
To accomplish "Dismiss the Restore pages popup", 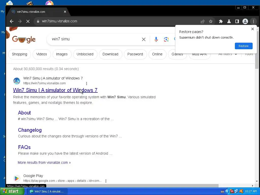I will point(253,29).
